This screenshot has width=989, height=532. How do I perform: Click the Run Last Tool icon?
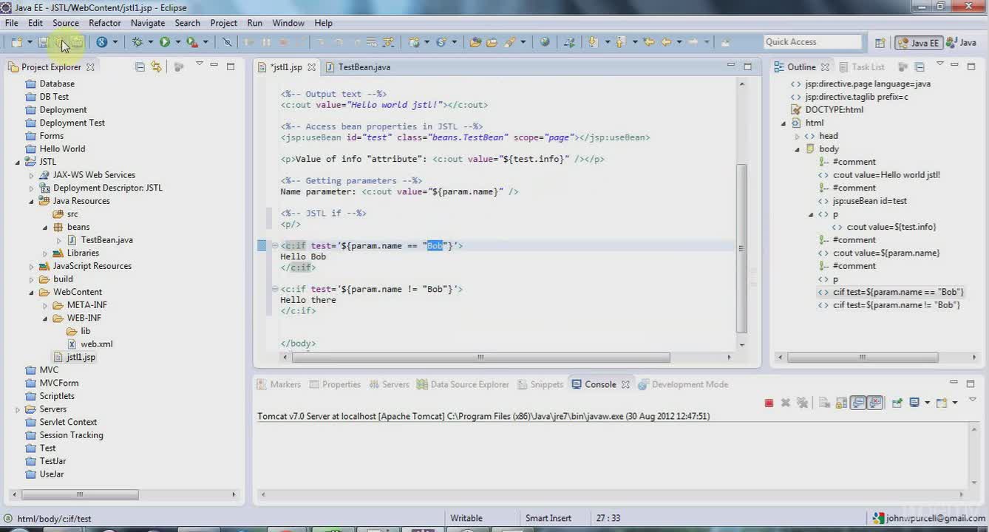[x=192, y=42]
